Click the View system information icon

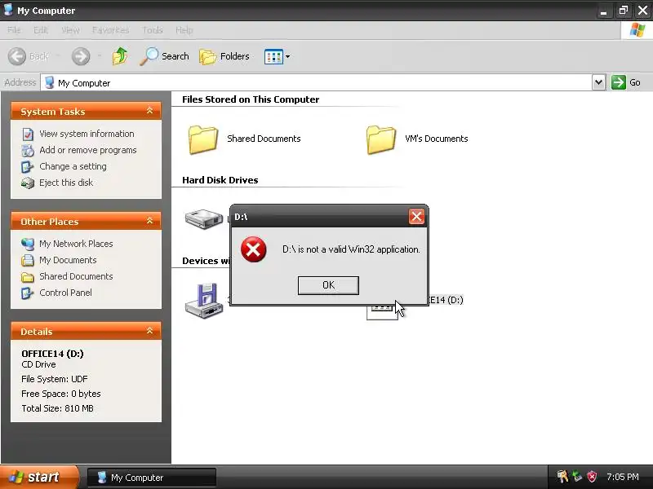coord(28,134)
